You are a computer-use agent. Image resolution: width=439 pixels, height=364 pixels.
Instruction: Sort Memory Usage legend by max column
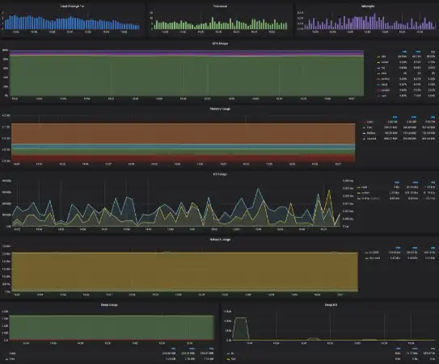click(413, 117)
